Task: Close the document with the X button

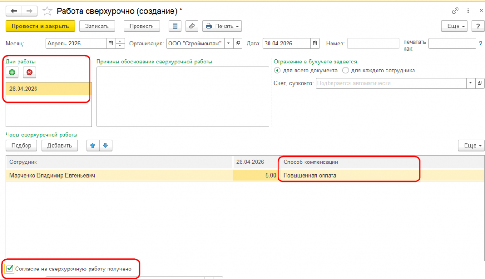Action: coord(481,11)
